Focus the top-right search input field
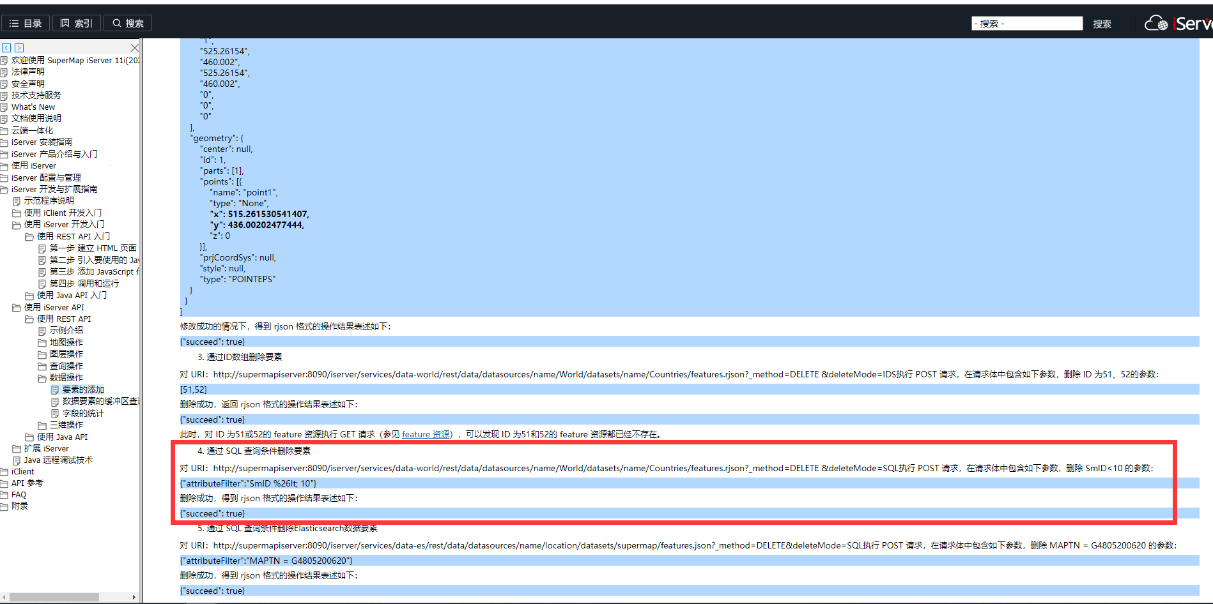The image size is (1213, 604). [1027, 24]
